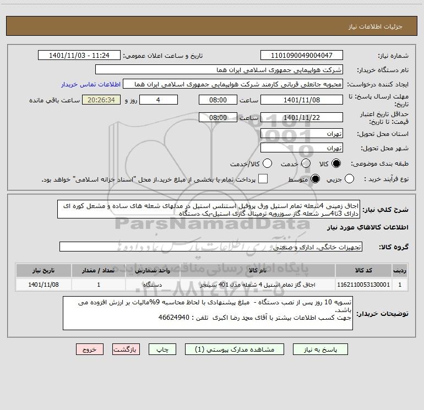The image size is (424, 410).
Task: Click the announcement date field 1401/11/03 - 11:24
Action: pyautogui.click(x=79, y=56)
